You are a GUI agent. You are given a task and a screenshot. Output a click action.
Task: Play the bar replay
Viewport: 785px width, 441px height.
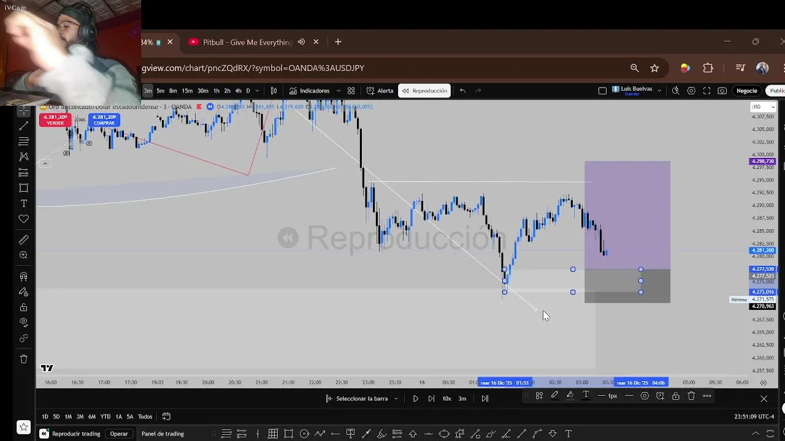(415, 399)
